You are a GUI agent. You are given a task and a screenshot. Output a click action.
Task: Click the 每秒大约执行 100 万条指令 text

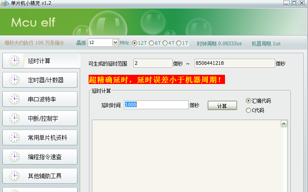click(x=34, y=43)
